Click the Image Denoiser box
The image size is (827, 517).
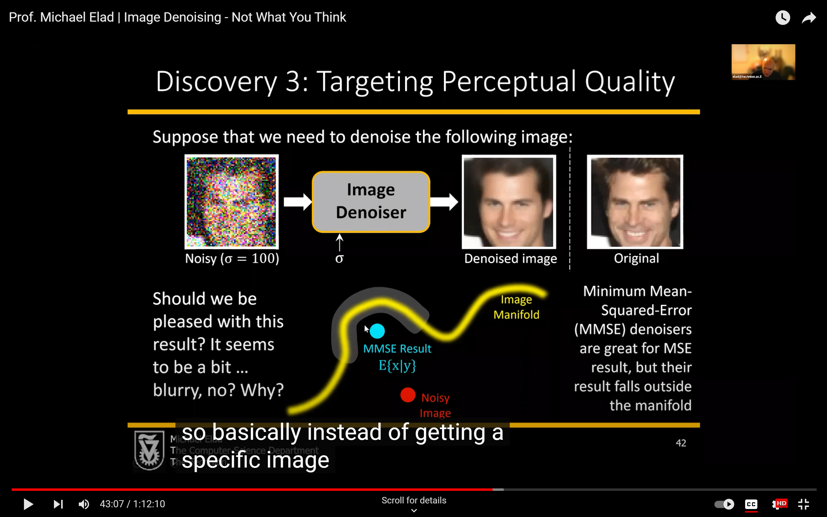pyautogui.click(x=371, y=201)
